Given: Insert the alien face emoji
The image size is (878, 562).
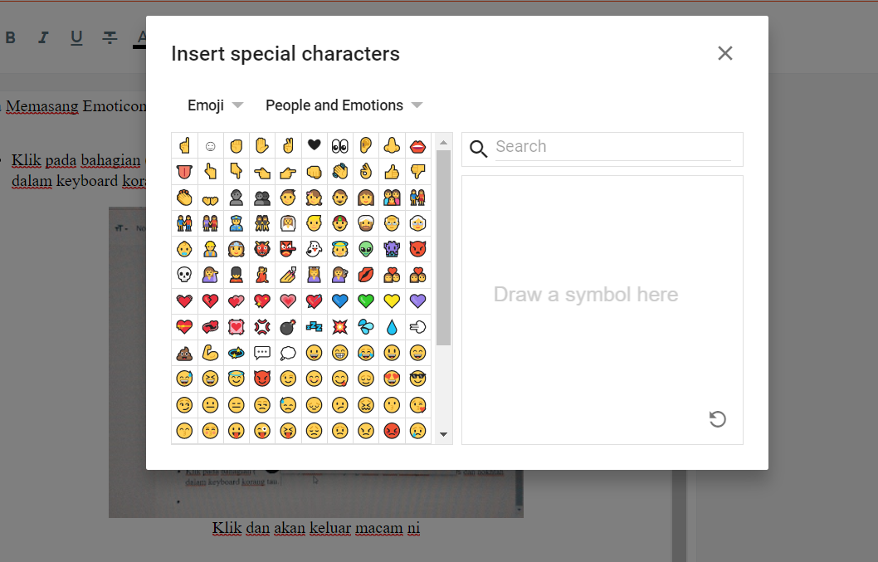Looking at the screenshot, I should (366, 248).
